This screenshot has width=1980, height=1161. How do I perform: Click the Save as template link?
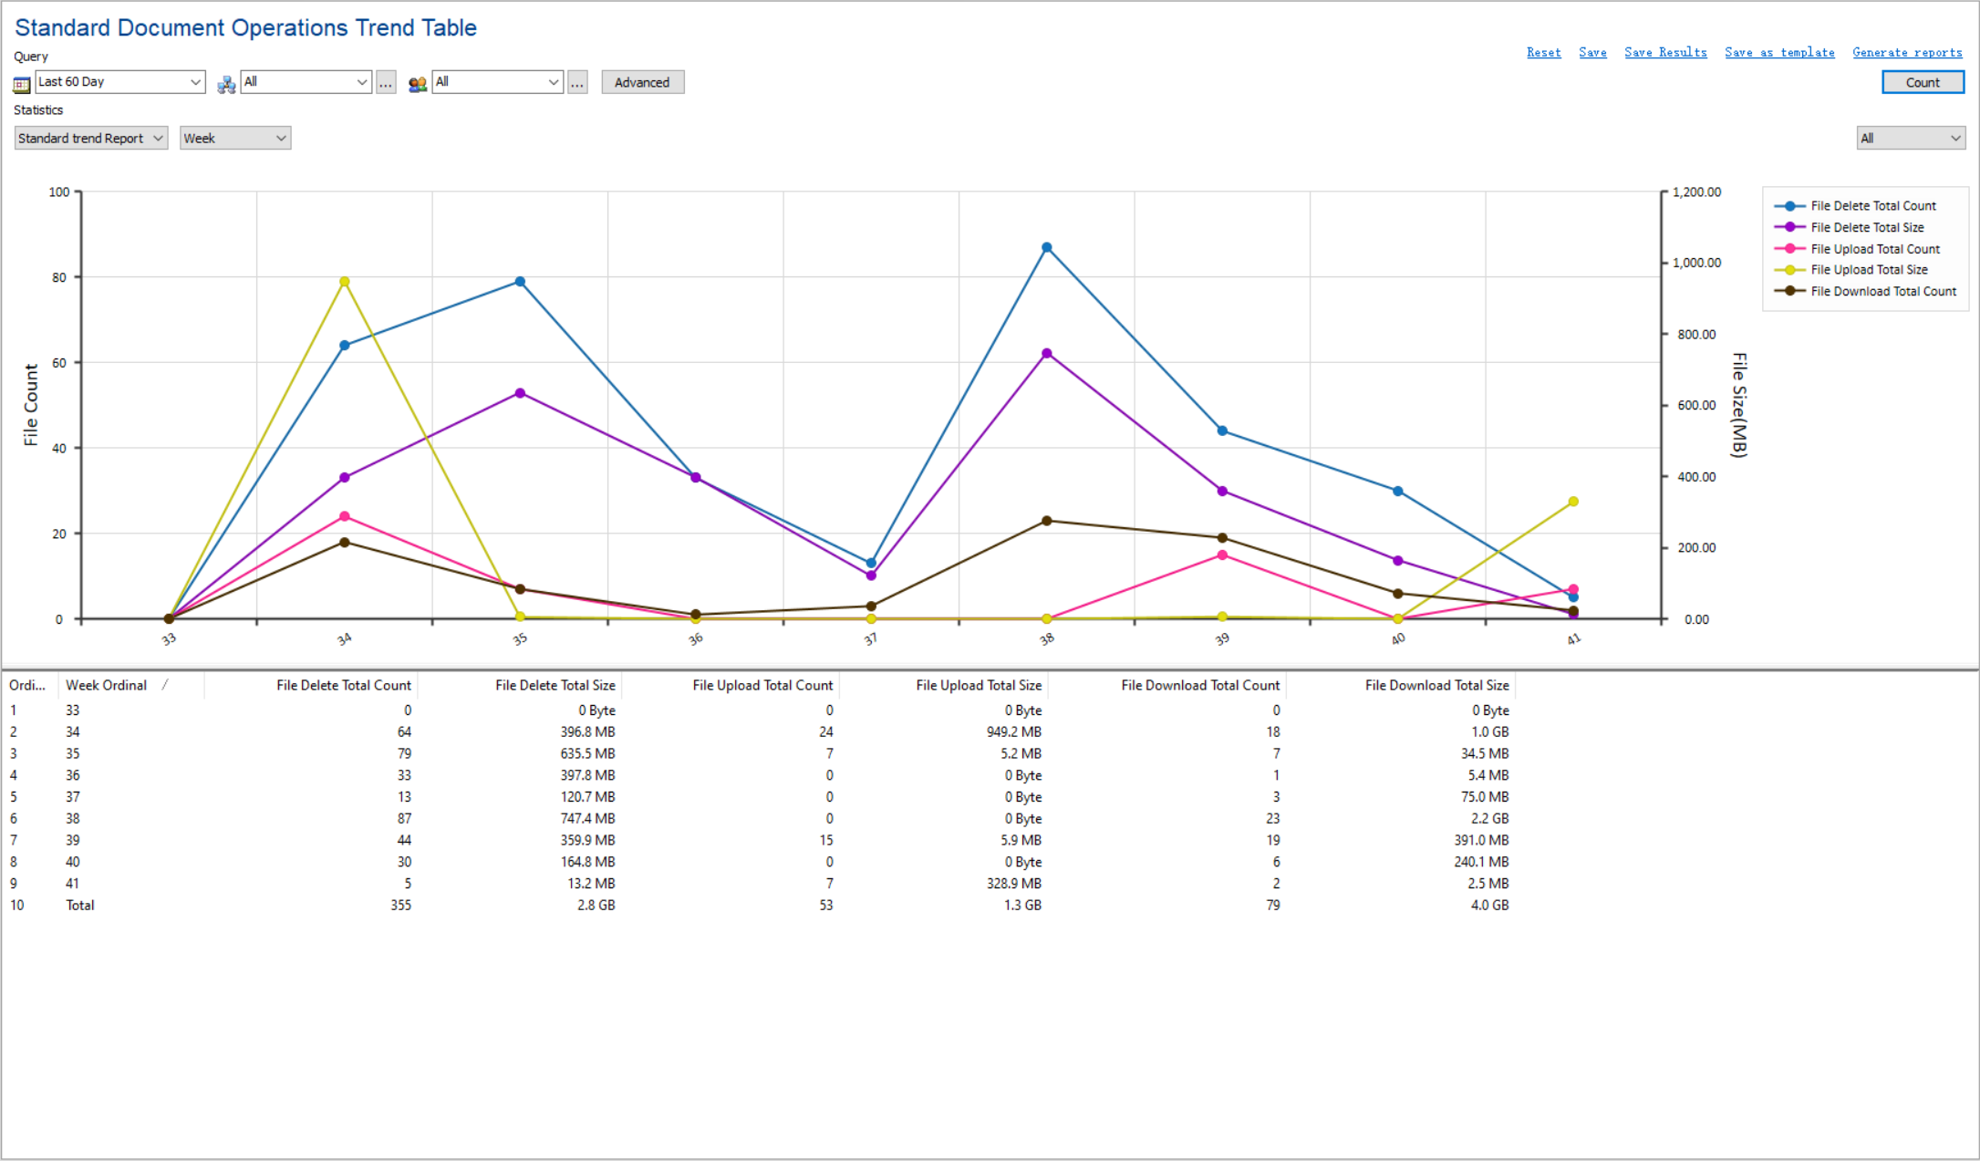[x=1778, y=53]
